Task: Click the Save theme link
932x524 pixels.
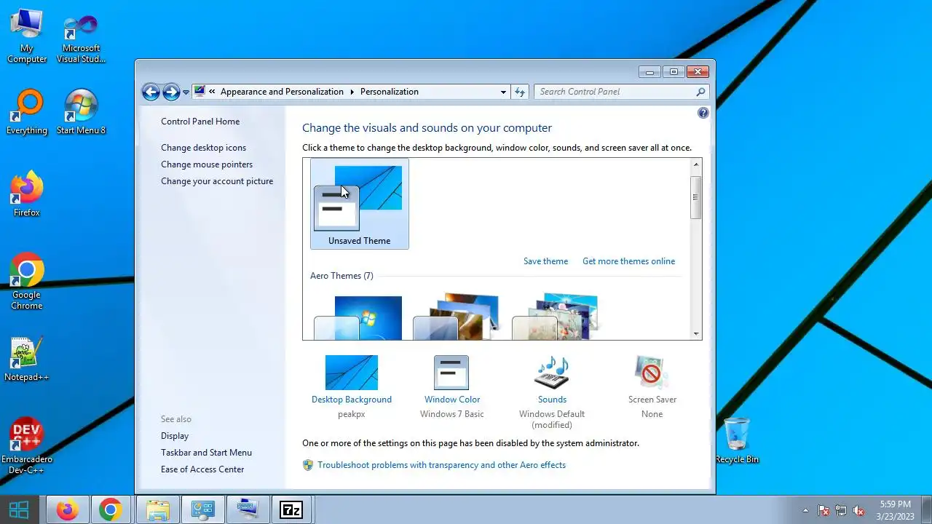Action: tap(545, 261)
